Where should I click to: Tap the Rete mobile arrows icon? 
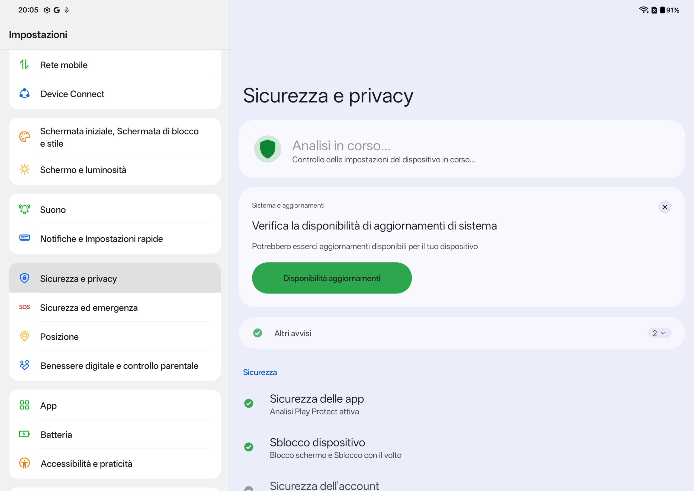[24, 65]
